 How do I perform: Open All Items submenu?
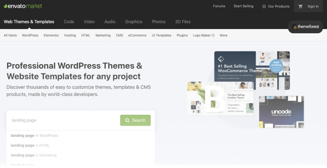click(10, 35)
